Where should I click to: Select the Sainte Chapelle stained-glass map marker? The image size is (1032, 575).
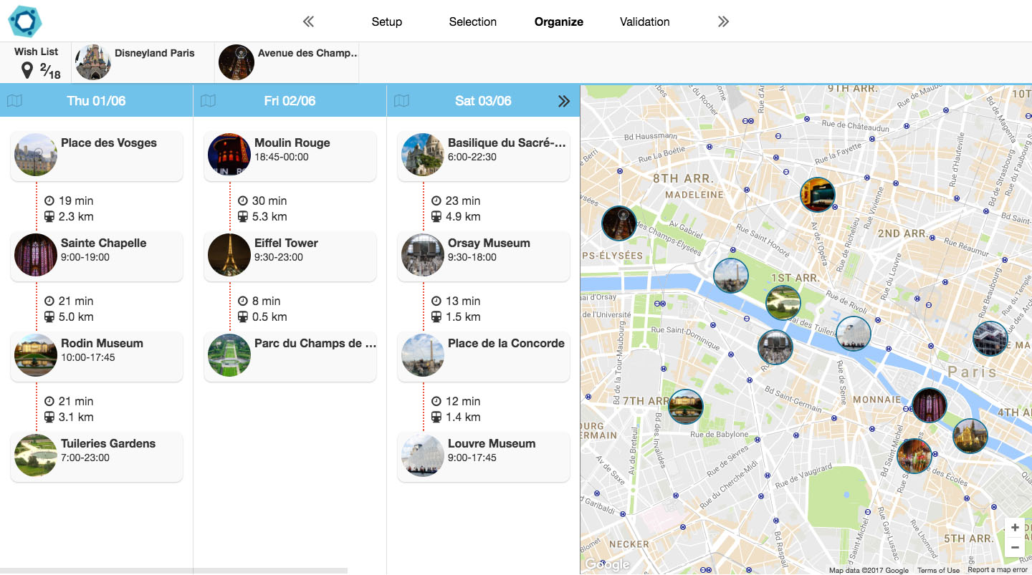click(x=930, y=405)
